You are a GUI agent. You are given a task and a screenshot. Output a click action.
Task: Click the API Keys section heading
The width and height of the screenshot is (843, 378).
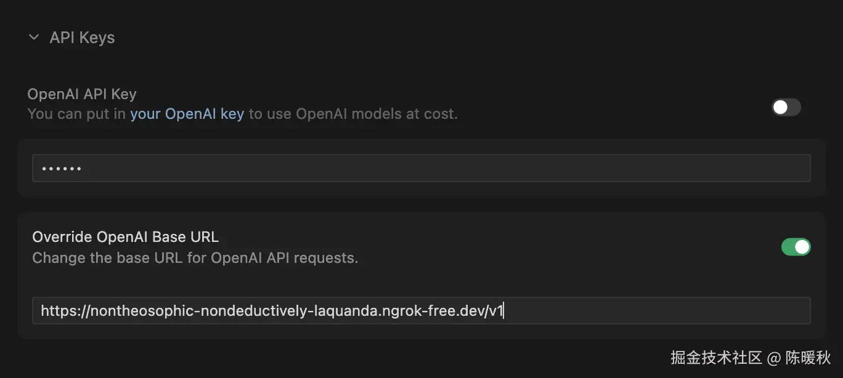point(82,38)
